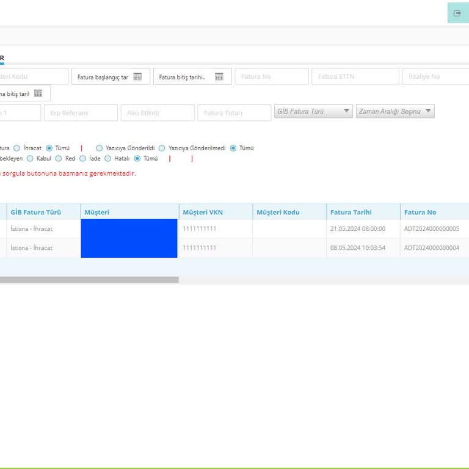Image resolution: width=469 pixels, height=469 pixels.
Task: Select the İhracat radio button
Action: 17,148
